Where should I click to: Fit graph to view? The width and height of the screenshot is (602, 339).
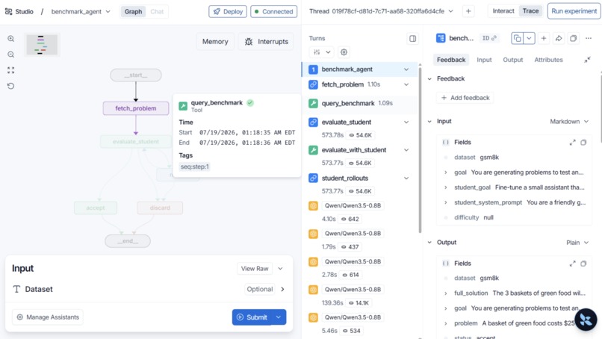[10, 70]
